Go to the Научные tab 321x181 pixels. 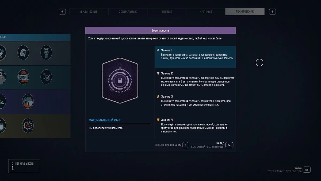pyautogui.click(x=206, y=12)
